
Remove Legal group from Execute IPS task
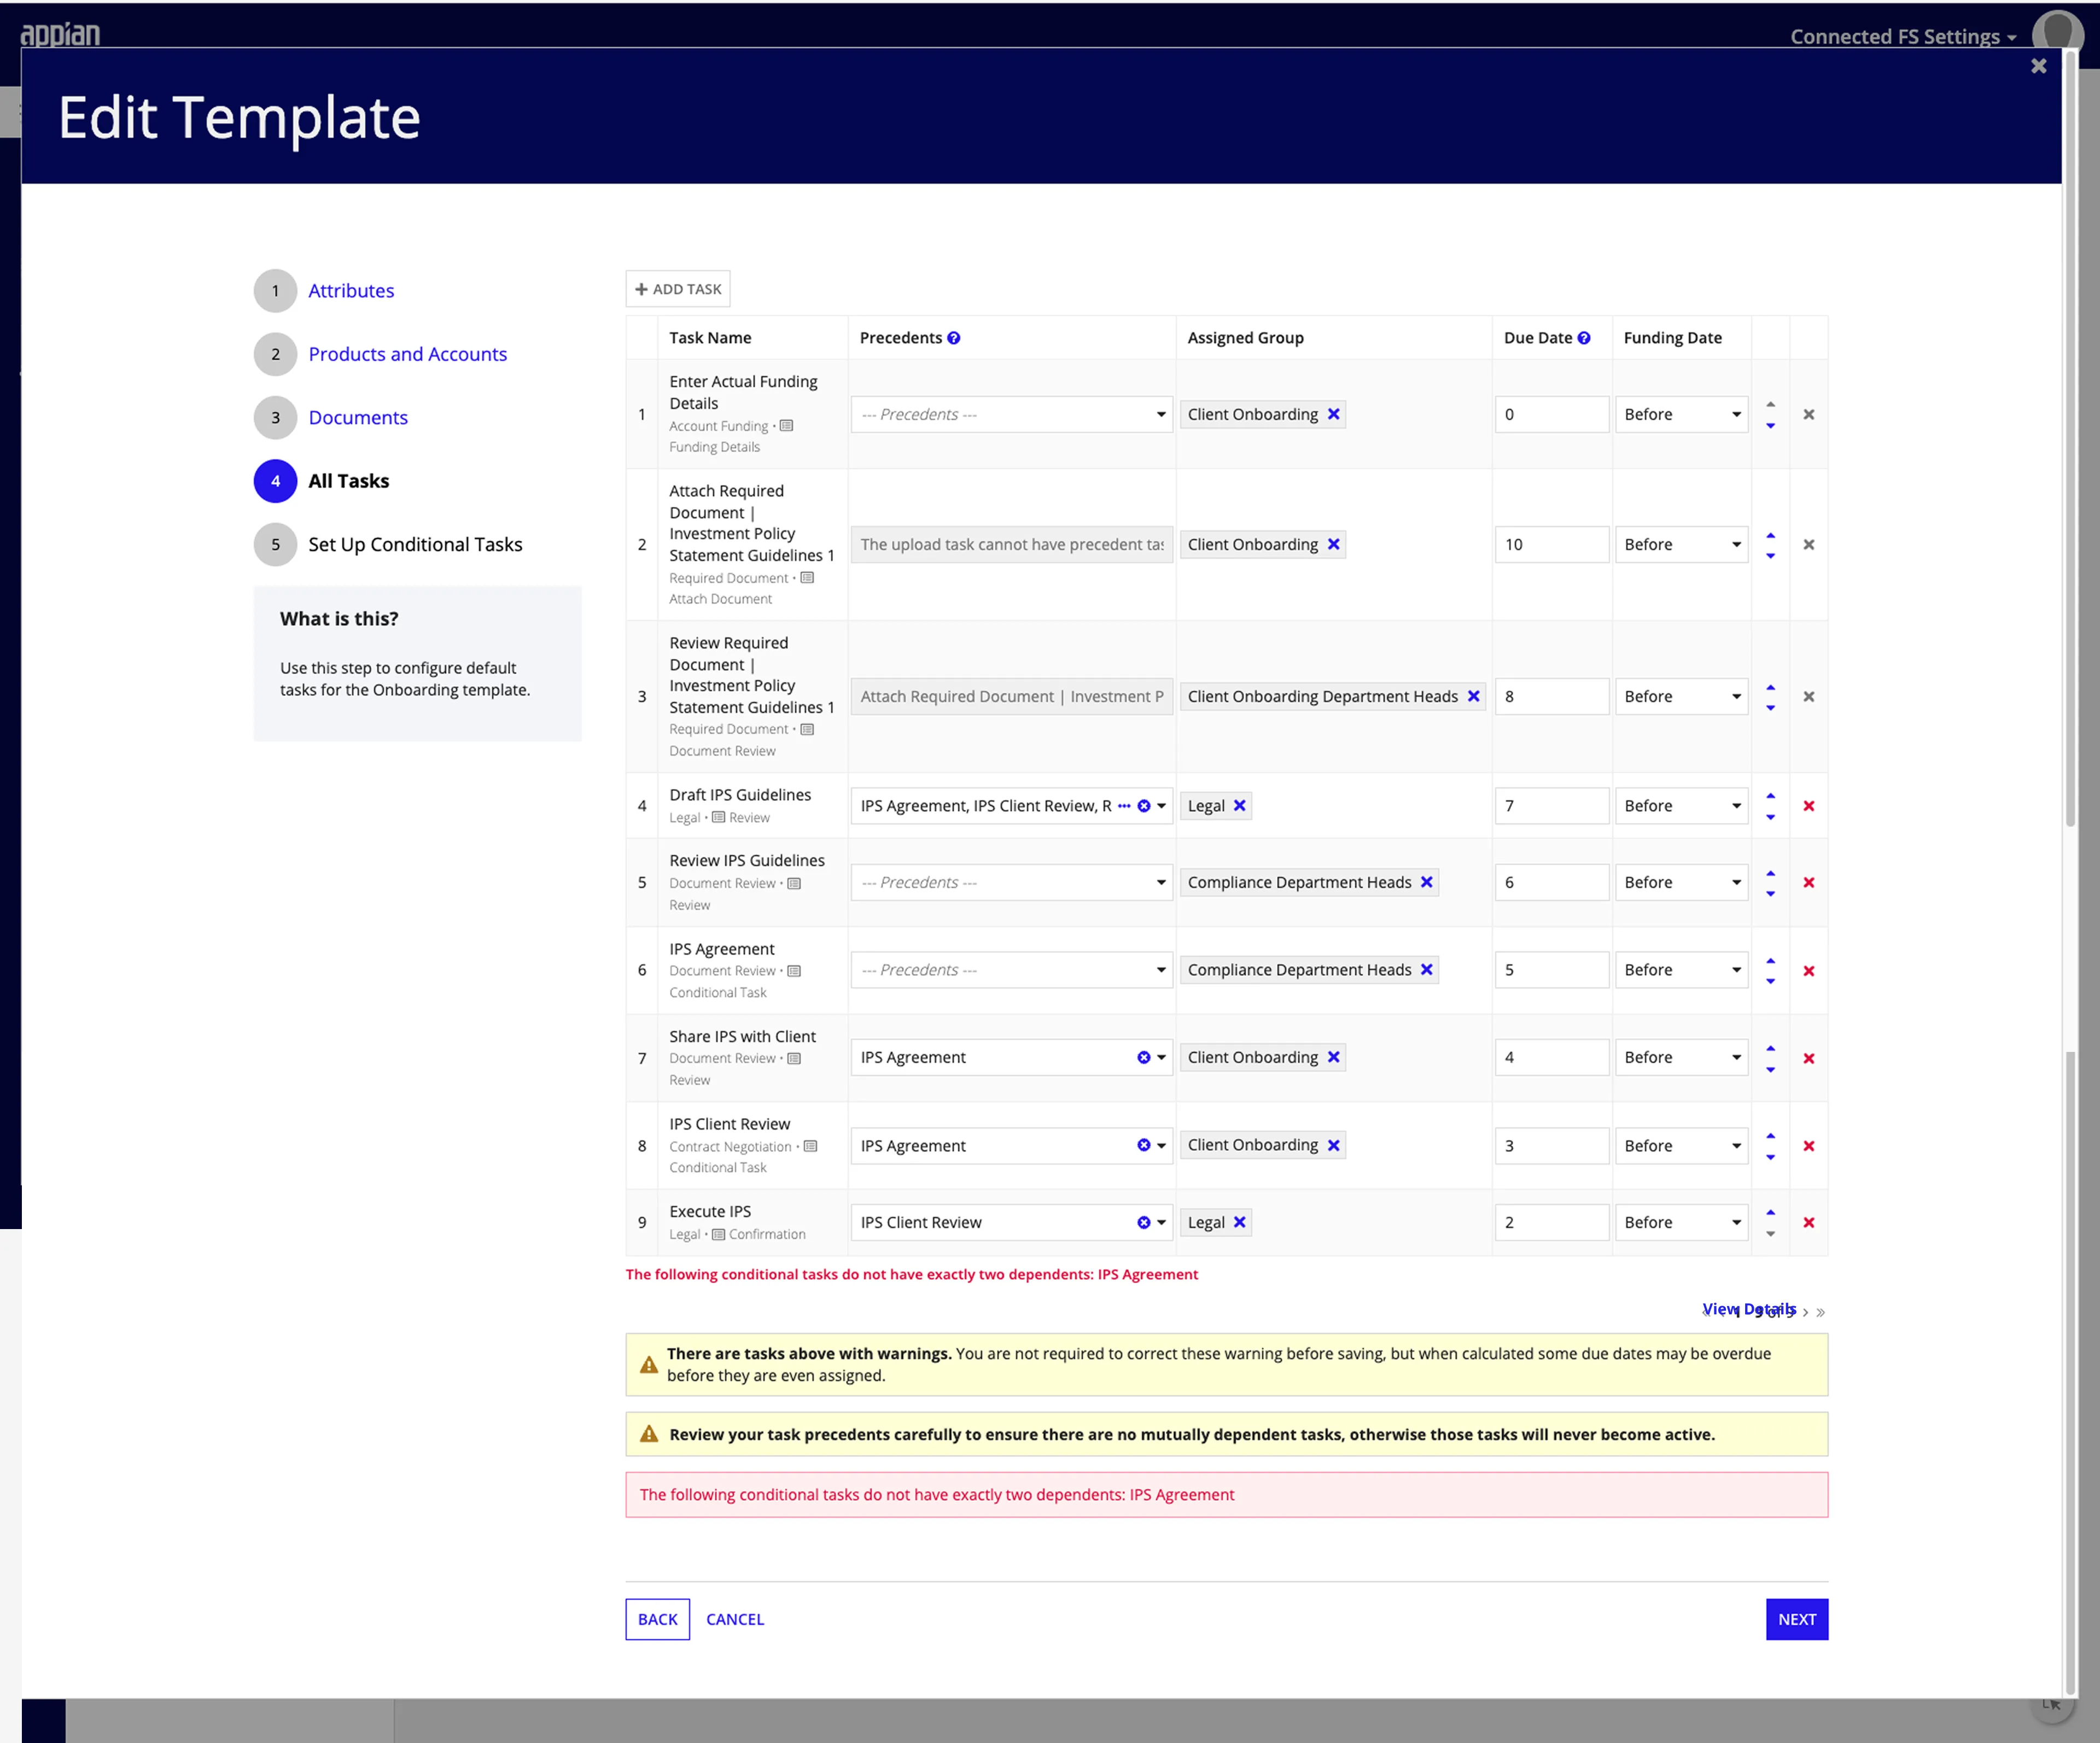(x=1240, y=1222)
